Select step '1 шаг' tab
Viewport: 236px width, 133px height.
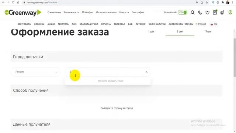pos(151,31)
